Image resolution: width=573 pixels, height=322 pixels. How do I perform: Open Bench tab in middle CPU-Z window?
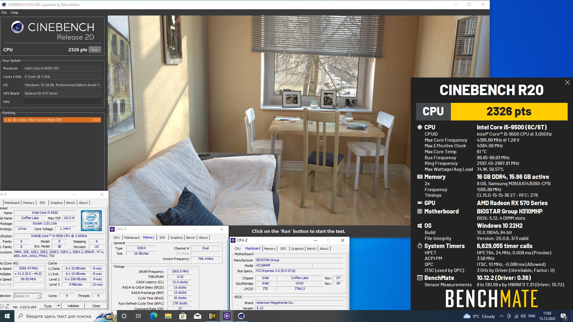[191, 238]
